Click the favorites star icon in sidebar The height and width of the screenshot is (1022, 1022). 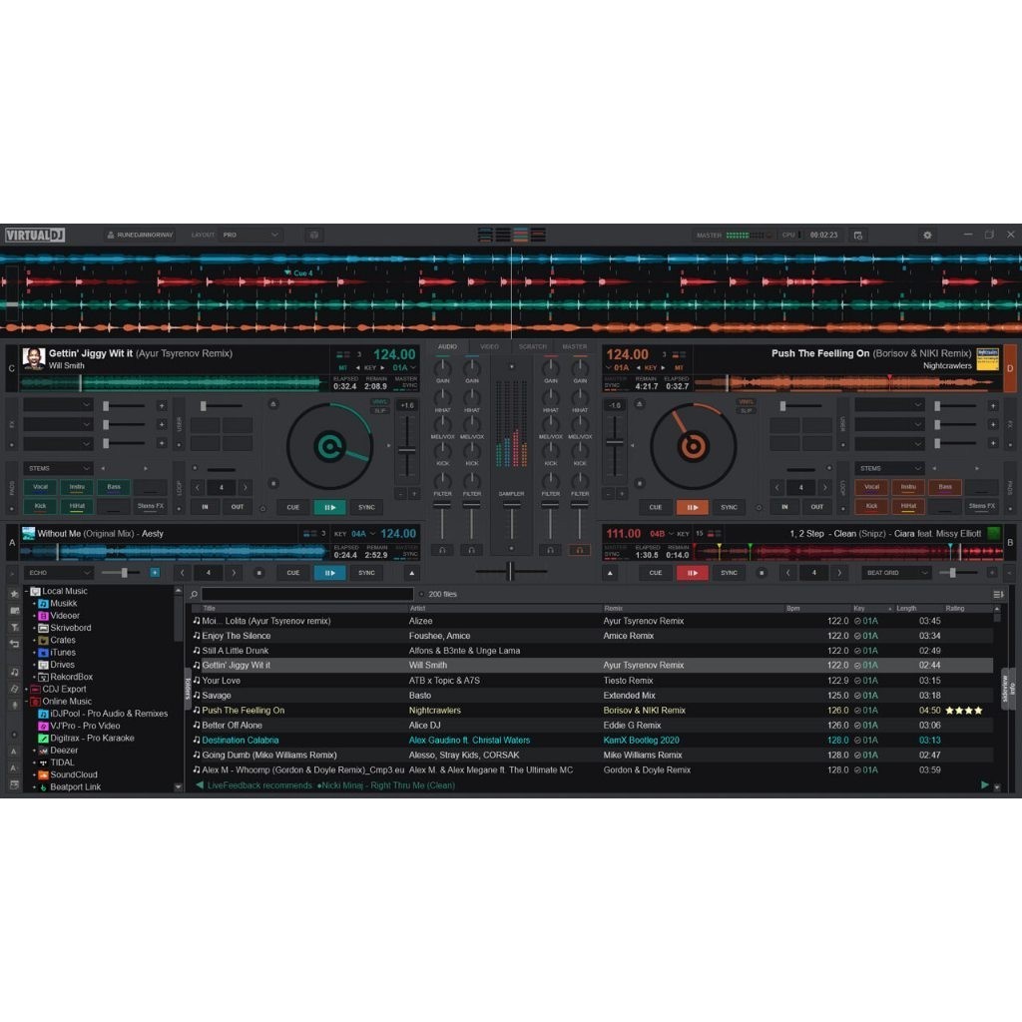click(x=14, y=594)
